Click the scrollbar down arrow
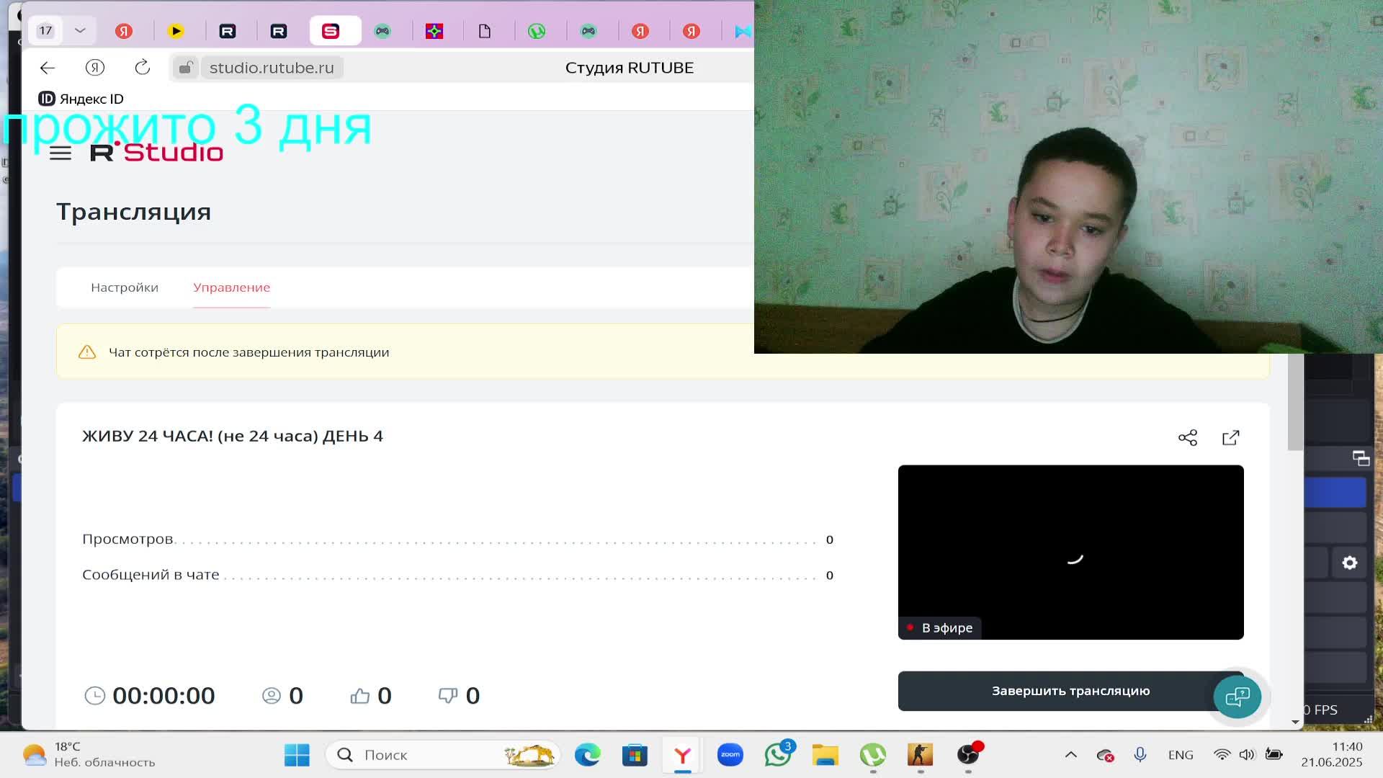The width and height of the screenshot is (1383, 778). click(1295, 722)
